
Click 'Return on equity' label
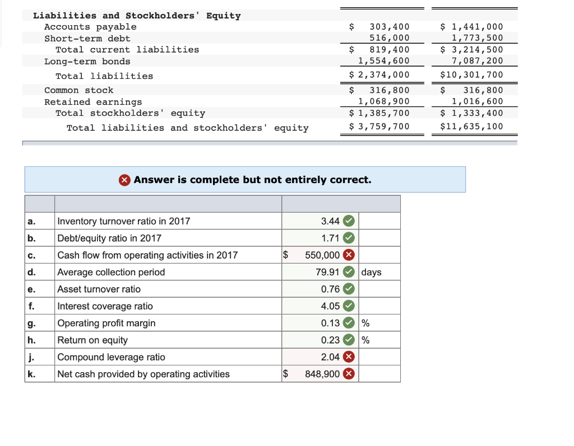[92, 340]
